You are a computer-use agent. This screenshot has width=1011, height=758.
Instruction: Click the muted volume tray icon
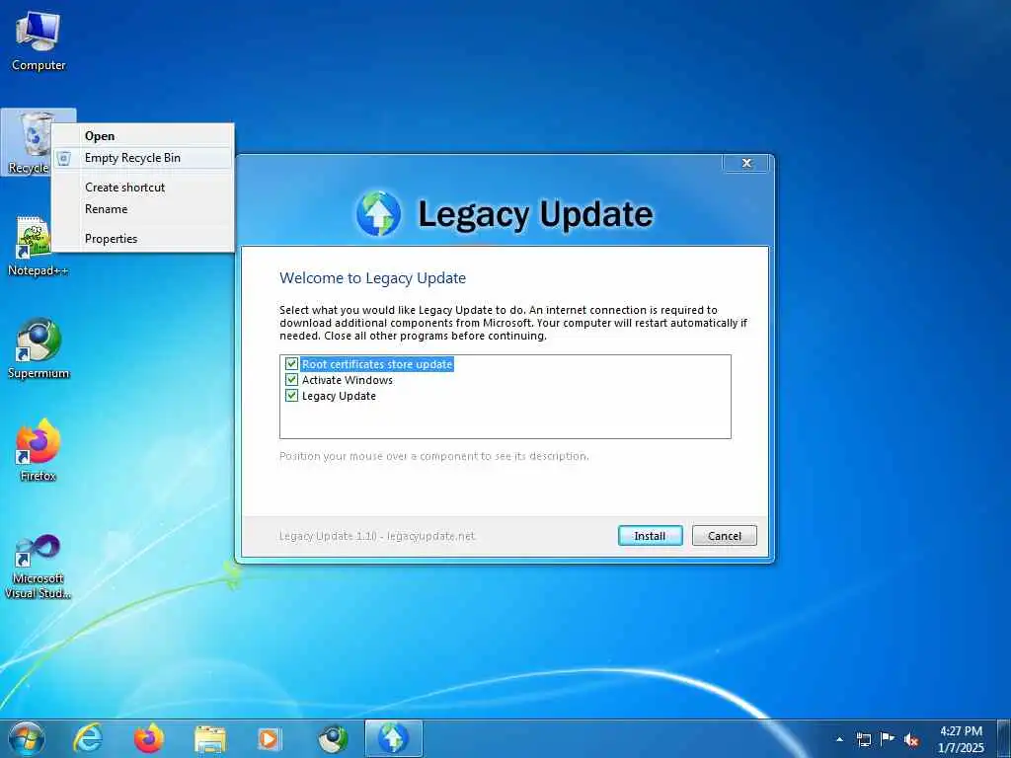911,739
